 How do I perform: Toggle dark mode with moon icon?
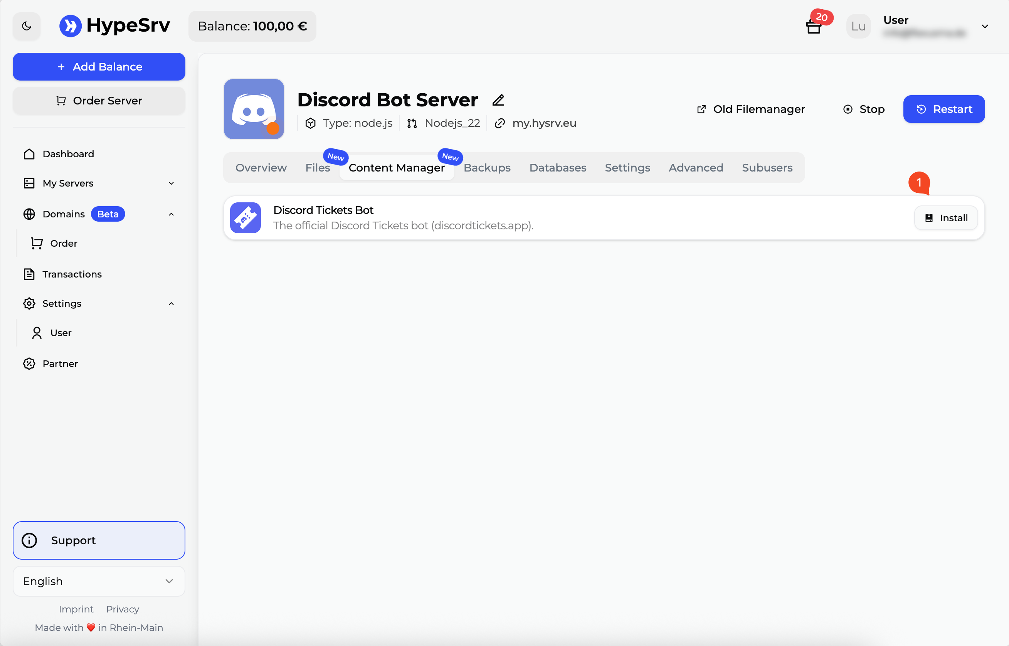(27, 26)
